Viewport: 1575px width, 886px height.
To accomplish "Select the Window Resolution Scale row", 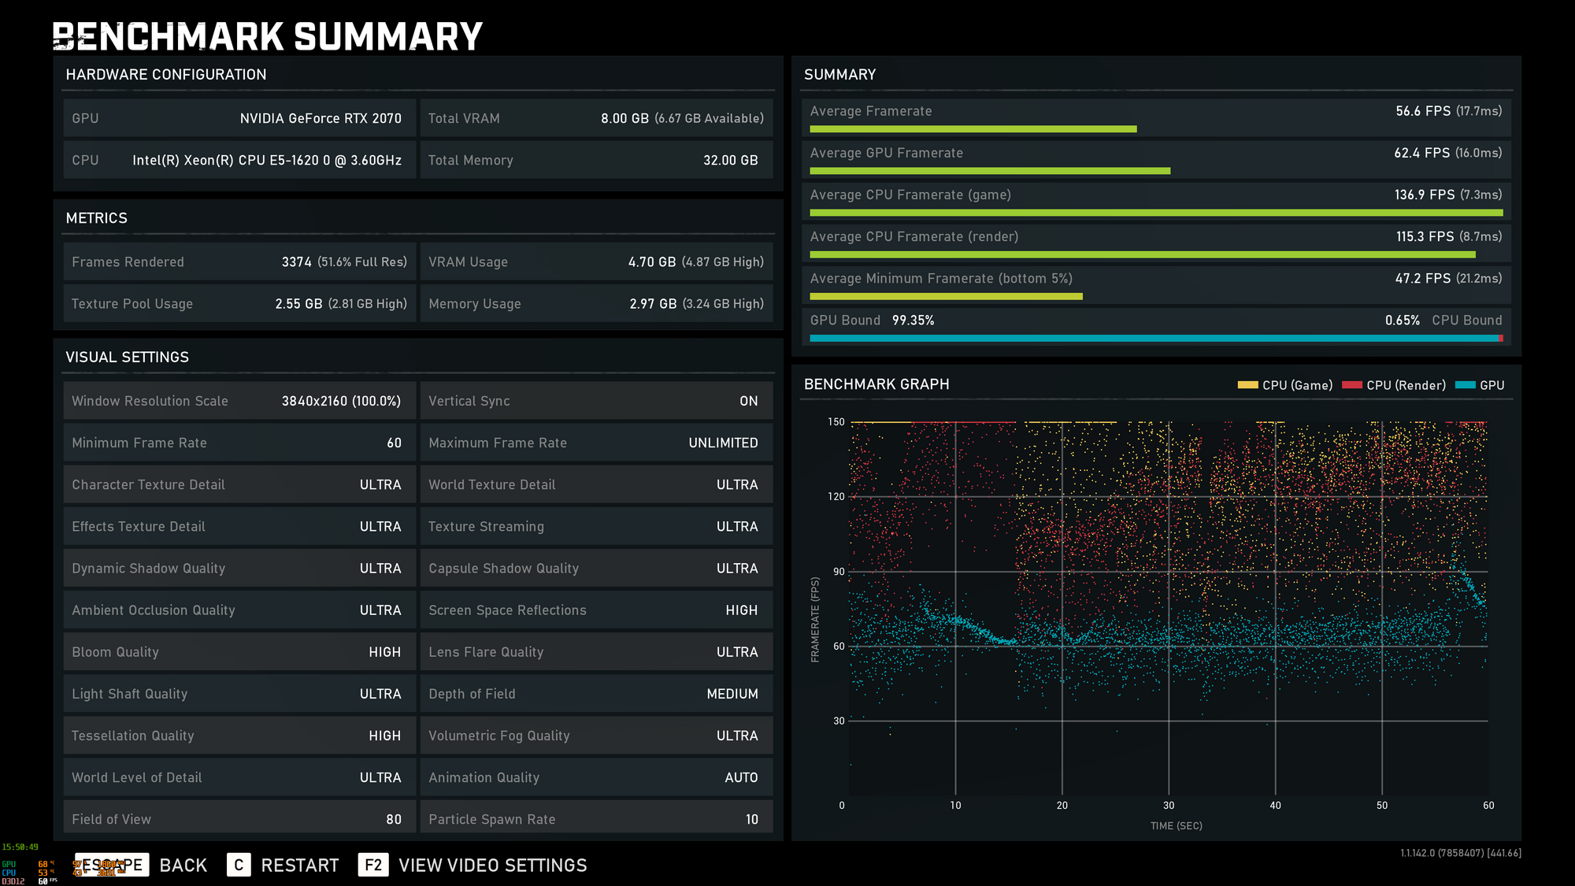I will (239, 401).
